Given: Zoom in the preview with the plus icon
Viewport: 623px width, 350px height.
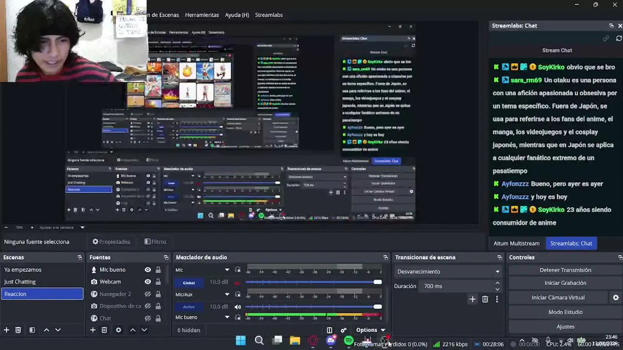Looking at the screenshot, I should [x=32, y=227].
